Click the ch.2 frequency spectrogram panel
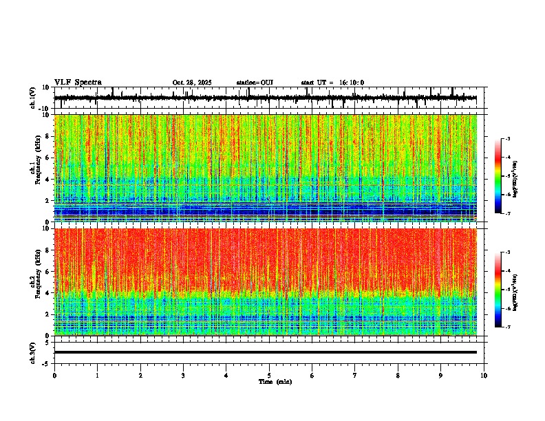545x421 pixels. (266, 282)
